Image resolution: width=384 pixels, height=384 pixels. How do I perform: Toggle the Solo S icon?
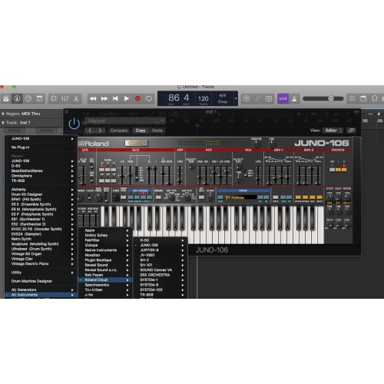(x=269, y=98)
